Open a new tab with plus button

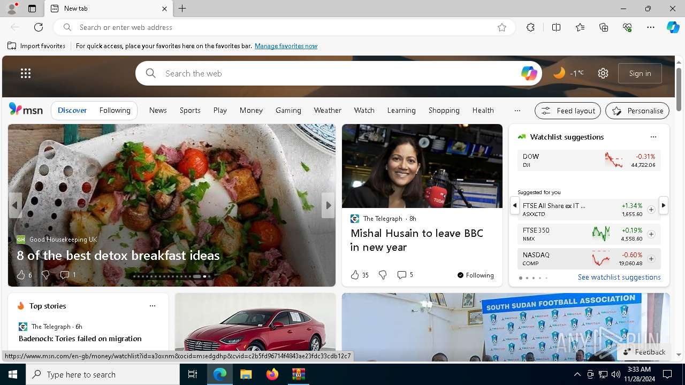pyautogui.click(x=182, y=9)
